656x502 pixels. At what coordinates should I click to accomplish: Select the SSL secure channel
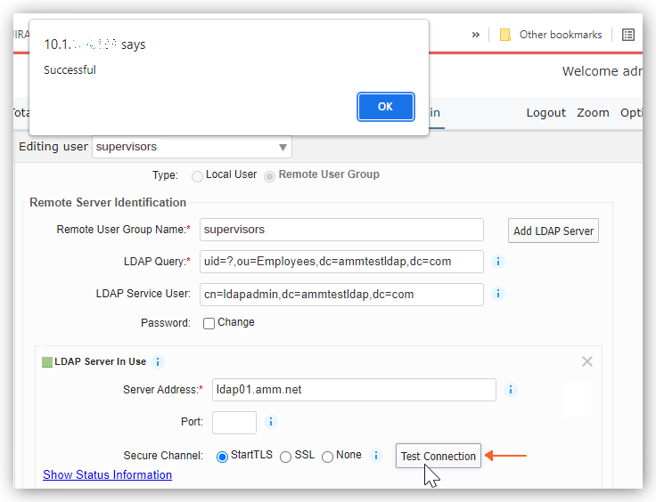(286, 457)
